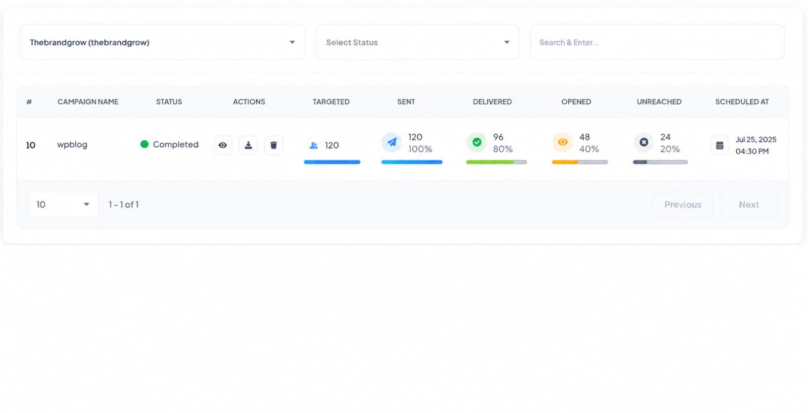This screenshot has width=808, height=413.
Task: Click the opened count 48
Action: tap(585, 137)
